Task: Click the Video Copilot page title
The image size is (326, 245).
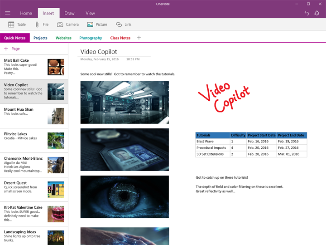Action: [x=99, y=52]
